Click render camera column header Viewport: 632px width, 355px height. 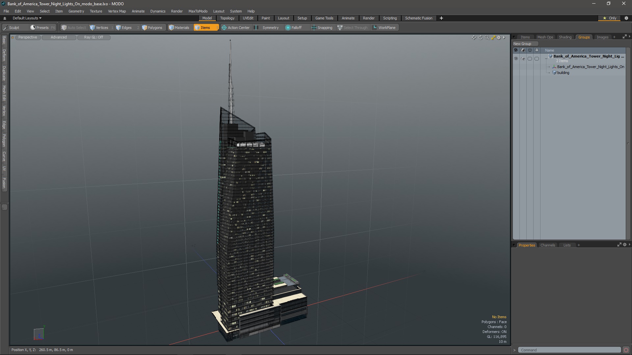tap(523, 50)
